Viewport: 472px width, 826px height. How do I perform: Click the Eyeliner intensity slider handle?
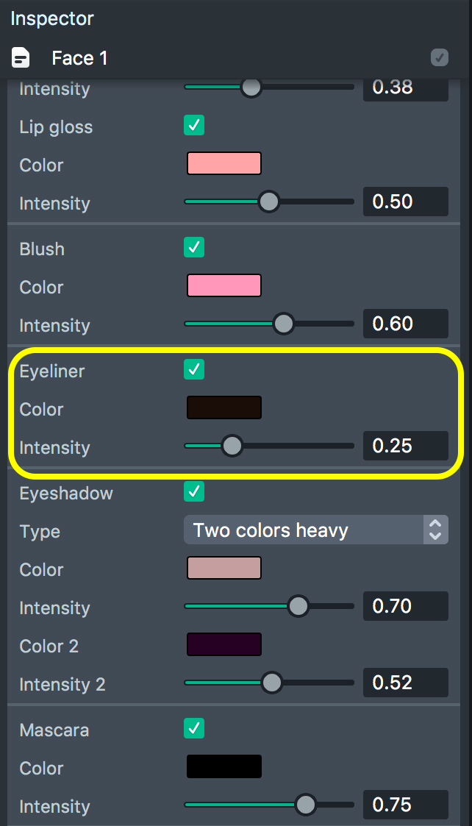click(x=232, y=446)
